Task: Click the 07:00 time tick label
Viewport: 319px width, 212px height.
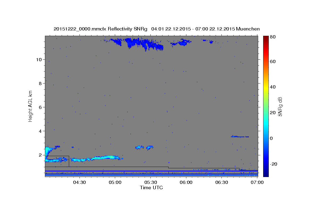Action: (x=257, y=182)
